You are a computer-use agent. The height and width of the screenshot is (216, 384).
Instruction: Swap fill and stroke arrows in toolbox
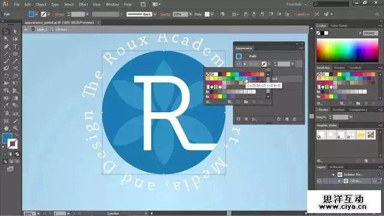point(16,134)
